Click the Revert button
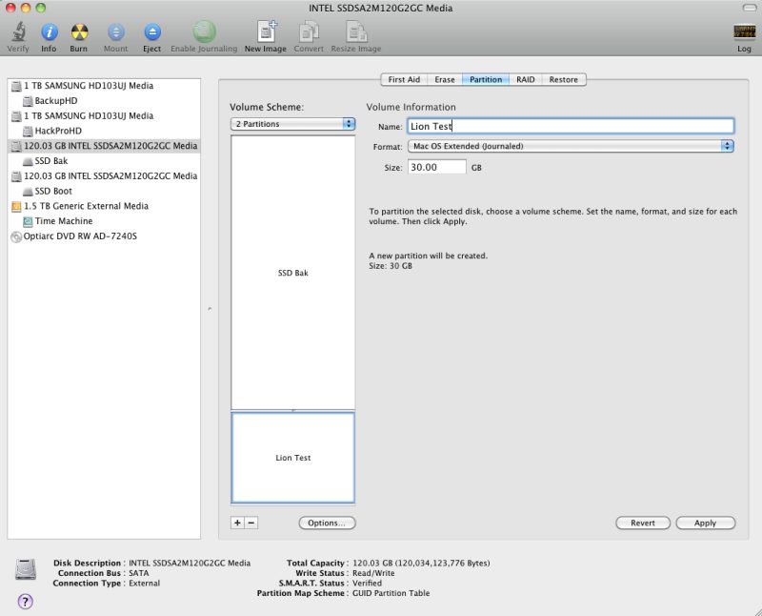The width and height of the screenshot is (762, 616). [642, 524]
